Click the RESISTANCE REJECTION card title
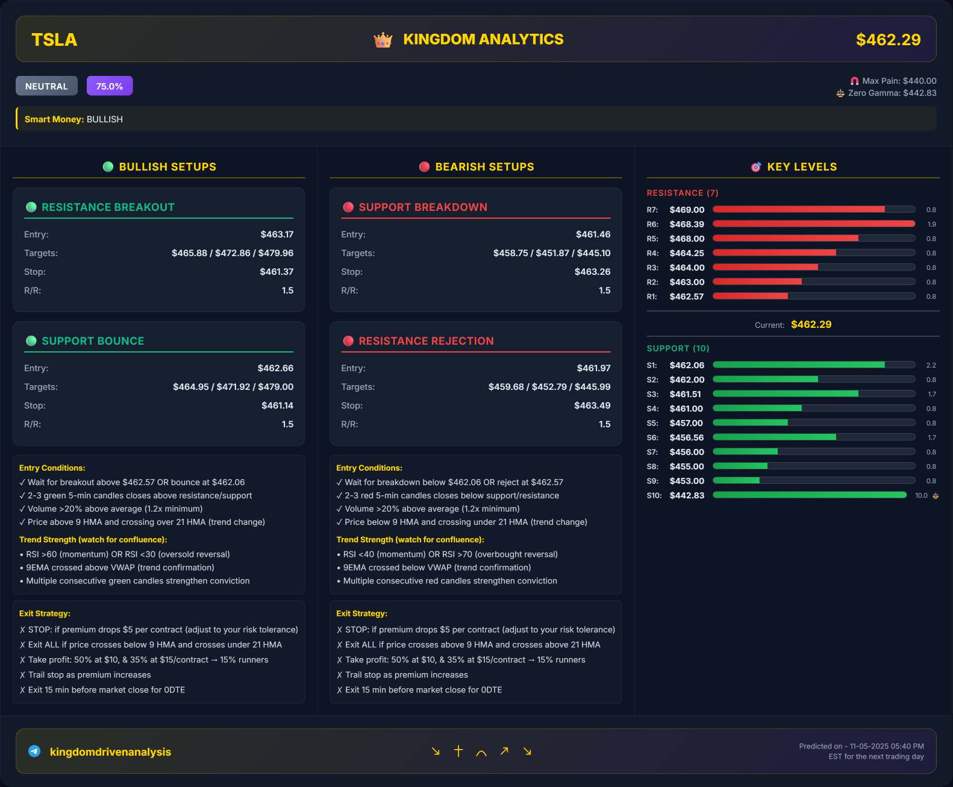The width and height of the screenshot is (953, 787). coord(426,341)
